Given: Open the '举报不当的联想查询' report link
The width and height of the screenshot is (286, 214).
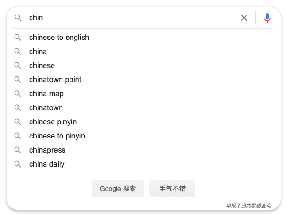Looking at the screenshot, I should point(248,206).
